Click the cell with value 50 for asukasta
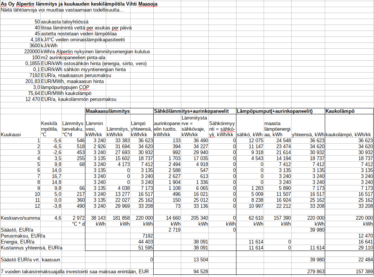Viewport: 374px width, 277px height. pos(37,22)
